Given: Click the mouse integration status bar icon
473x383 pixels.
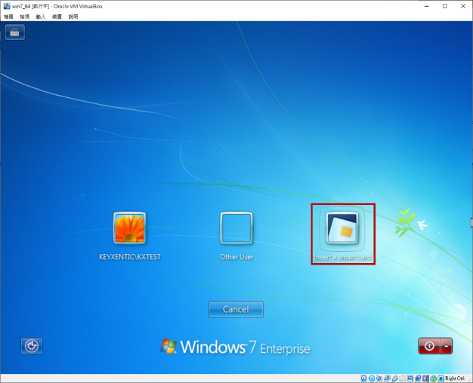Looking at the screenshot, I should [434, 378].
